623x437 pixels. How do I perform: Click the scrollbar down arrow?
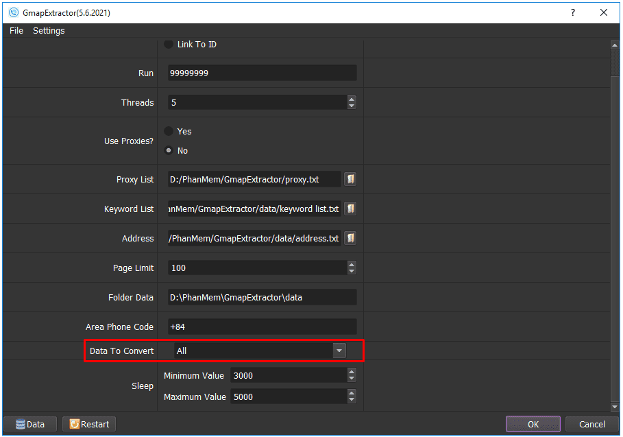point(615,407)
